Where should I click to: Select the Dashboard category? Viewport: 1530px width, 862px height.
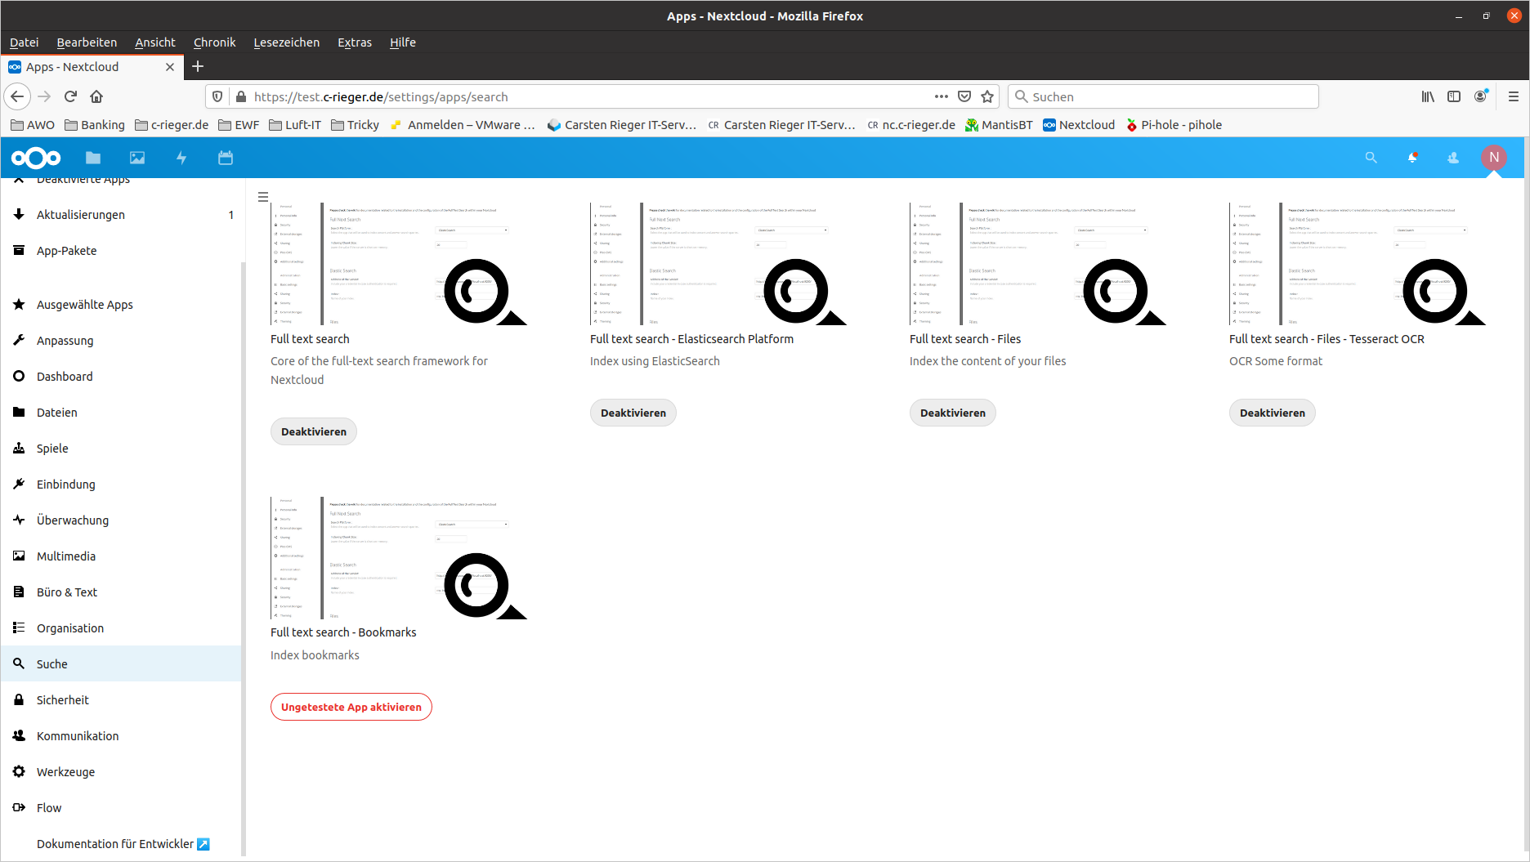(123, 377)
